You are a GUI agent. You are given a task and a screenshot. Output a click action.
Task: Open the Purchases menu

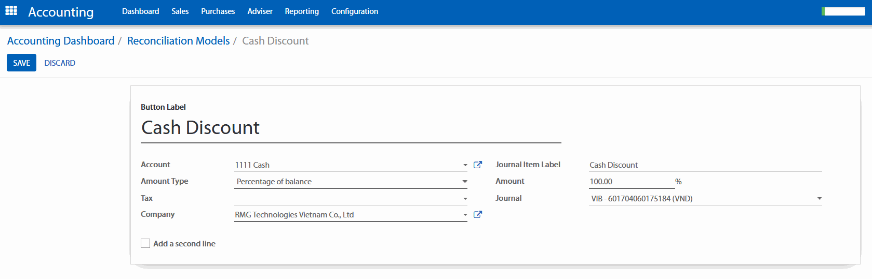(218, 11)
